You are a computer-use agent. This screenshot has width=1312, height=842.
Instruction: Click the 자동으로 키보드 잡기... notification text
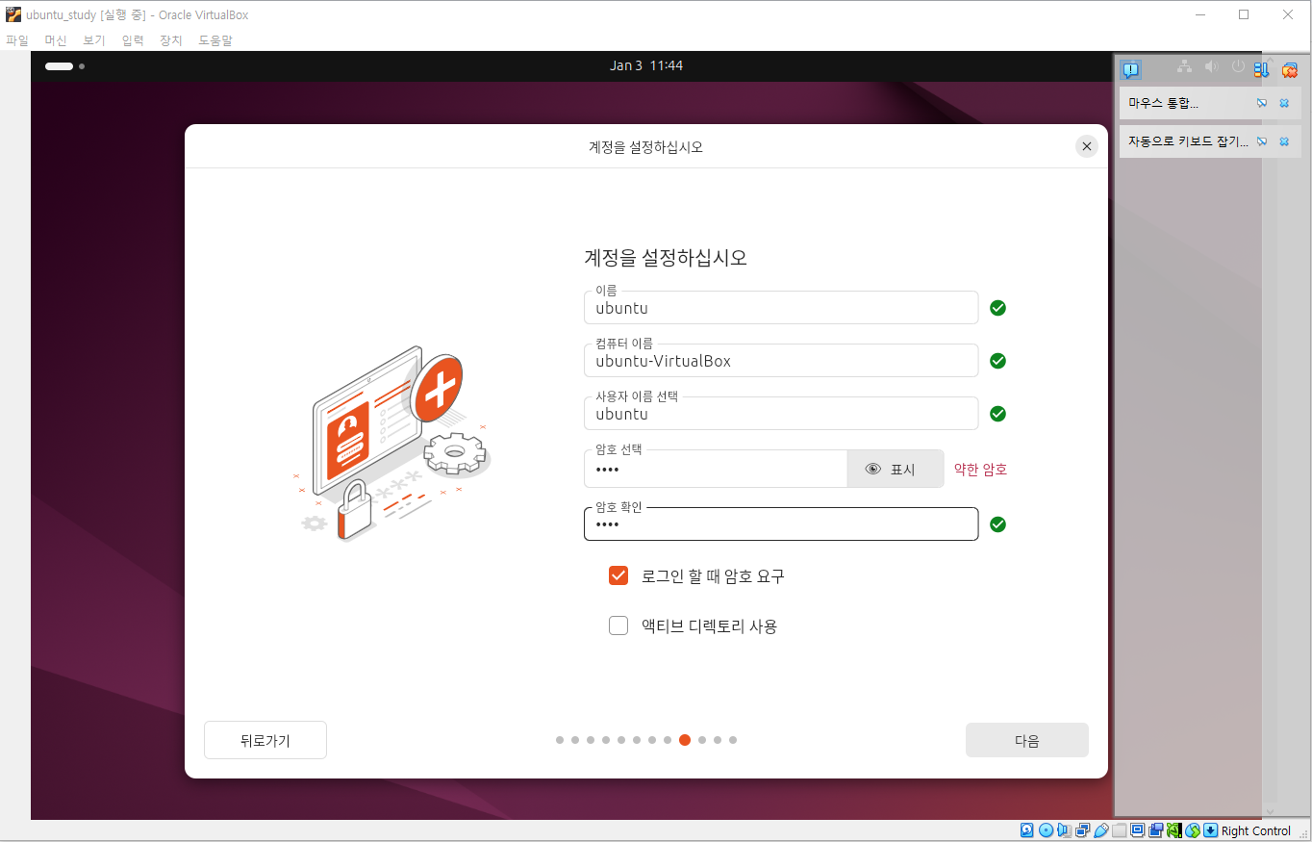(1188, 141)
